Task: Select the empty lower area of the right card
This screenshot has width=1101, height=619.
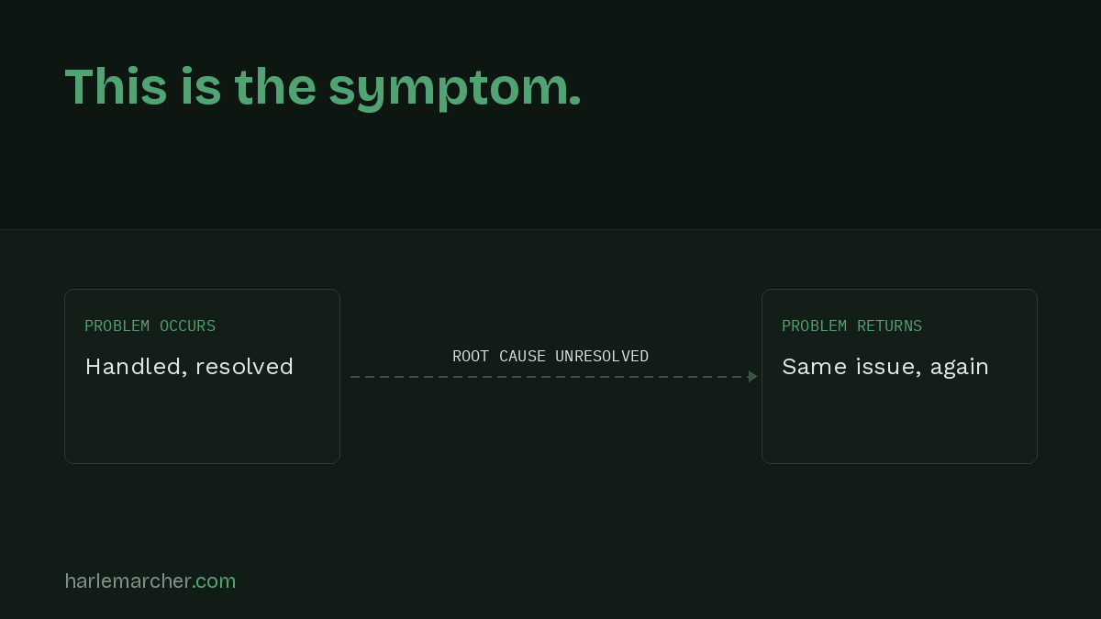Action: [899, 422]
